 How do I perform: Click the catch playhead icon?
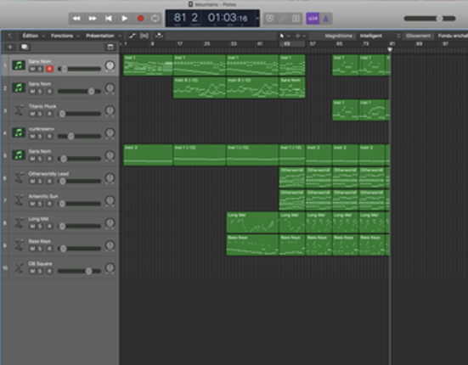point(159,36)
